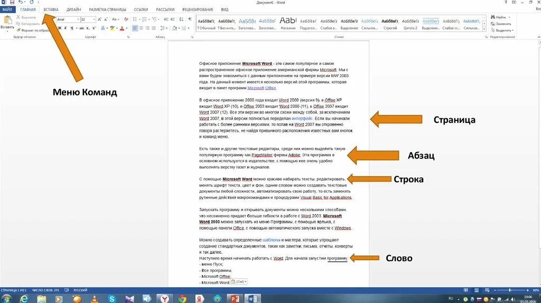Increase font size with the grow-font icon
The height and width of the screenshot is (303, 541).
pos(99,20)
